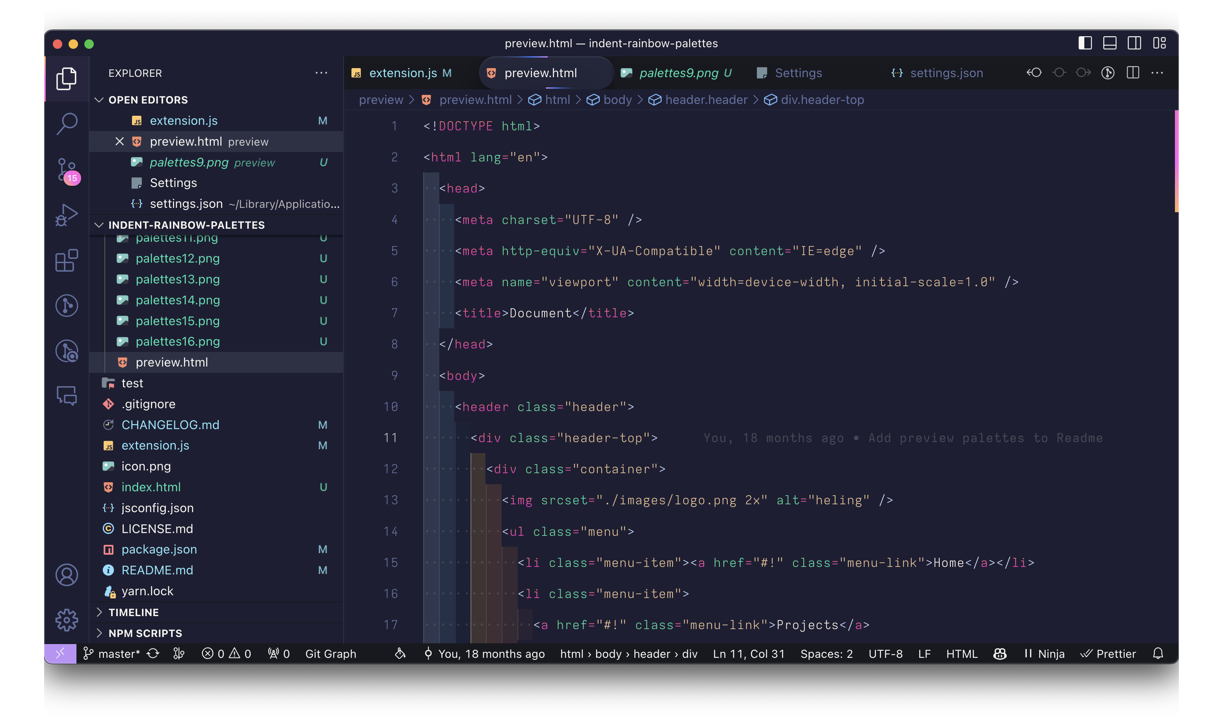Toggle the secondary side bar layout button
The width and height of the screenshot is (1223, 722).
click(1134, 43)
